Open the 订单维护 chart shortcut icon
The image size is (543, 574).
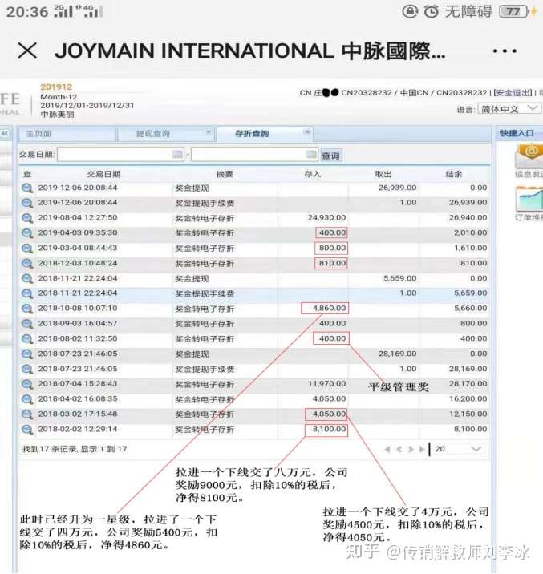click(x=529, y=199)
